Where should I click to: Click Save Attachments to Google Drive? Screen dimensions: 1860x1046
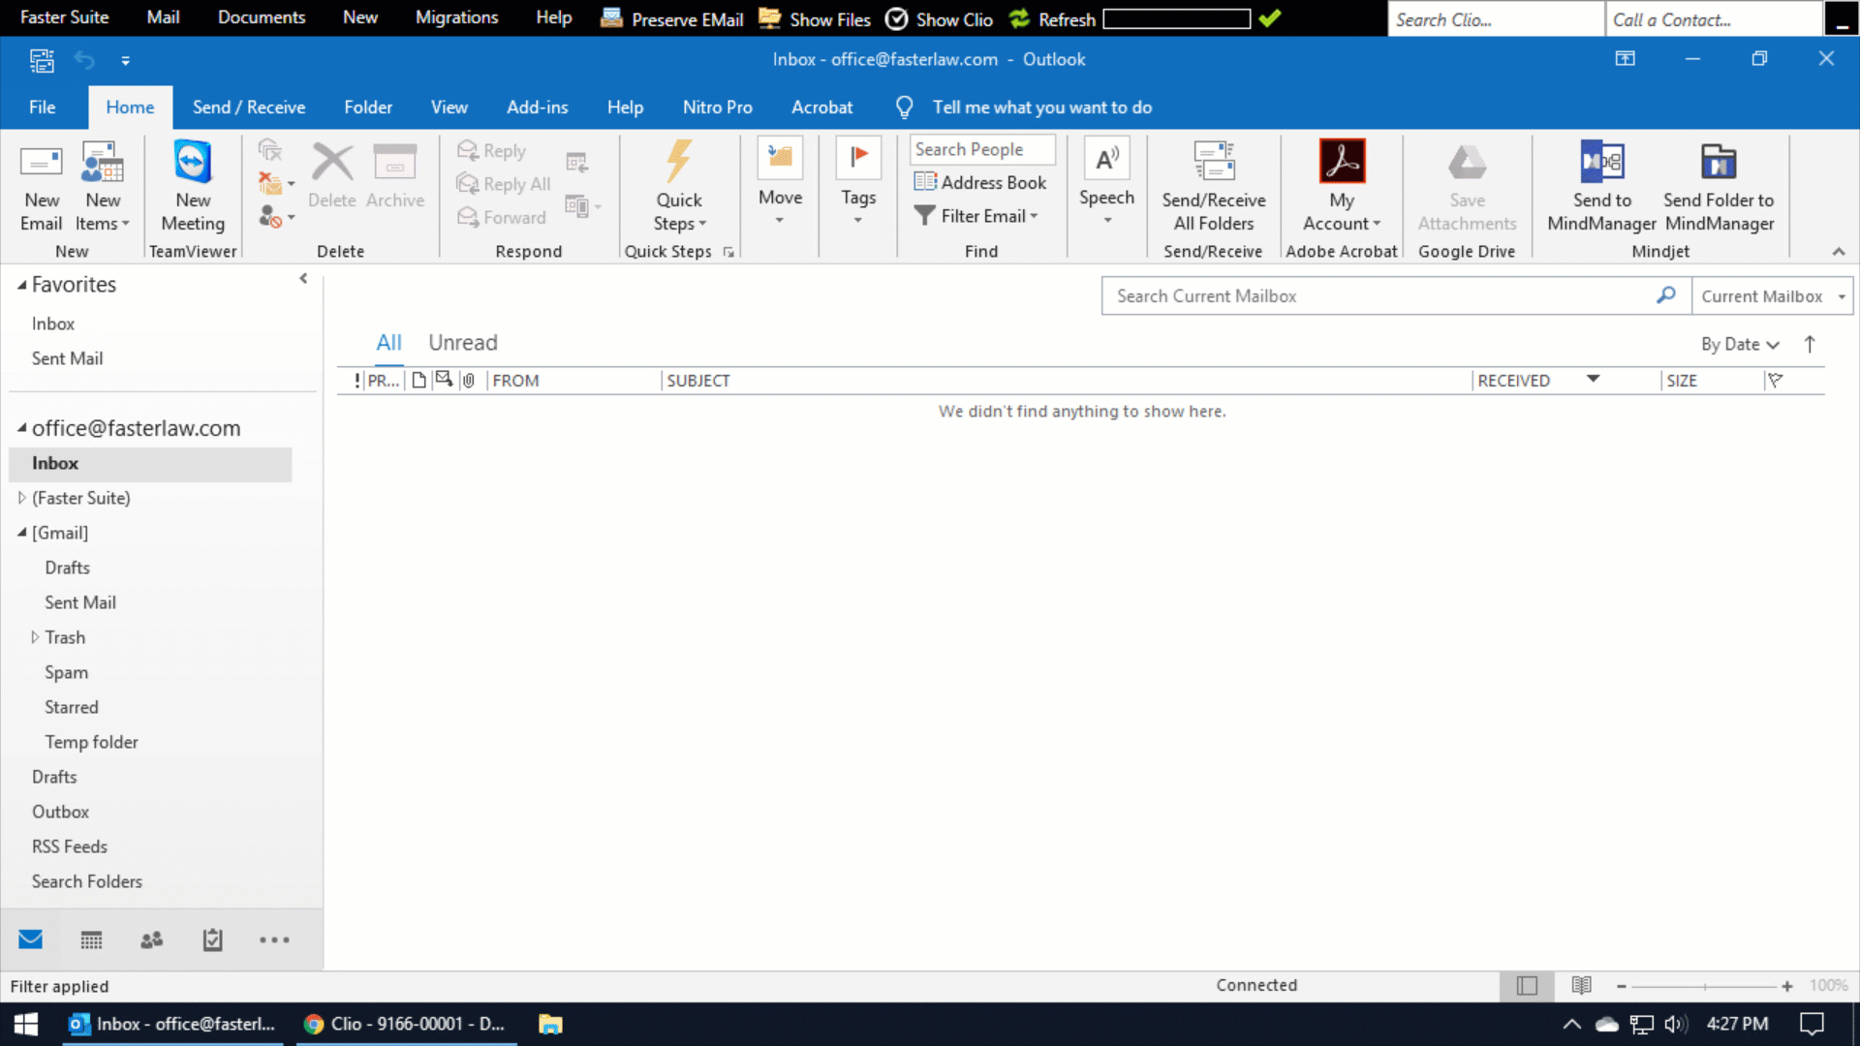tap(1467, 189)
